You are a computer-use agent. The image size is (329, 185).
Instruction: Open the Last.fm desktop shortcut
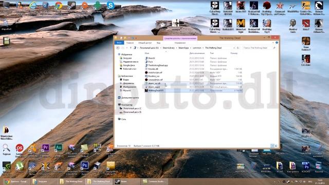pos(20,150)
